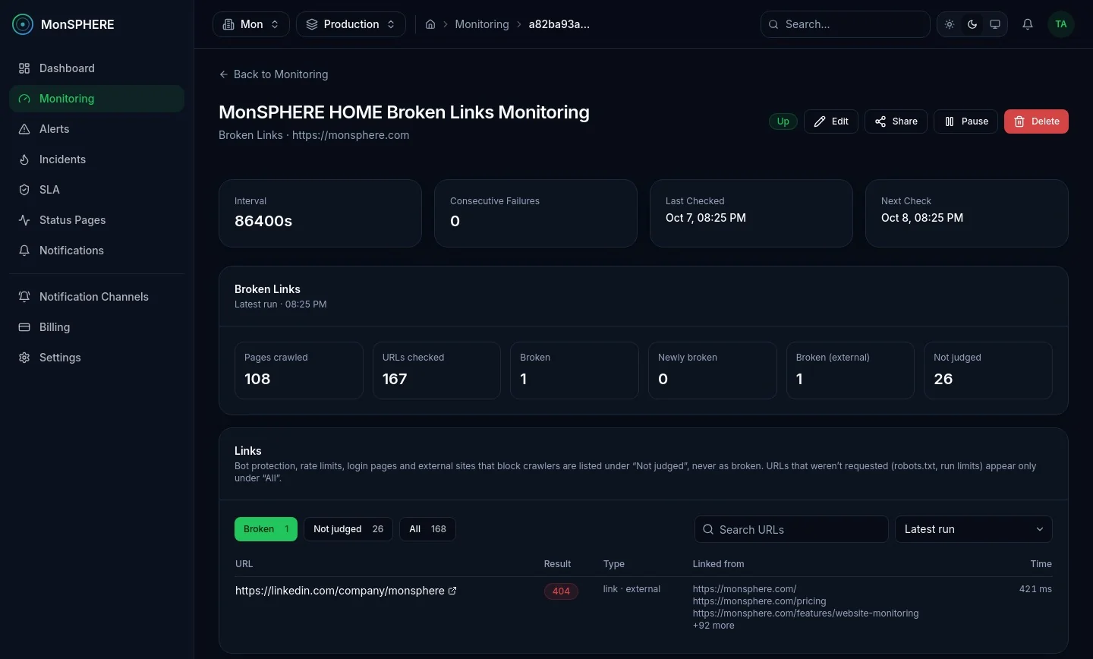Focus the Search URLs field
Viewport: 1093px width, 659px height.
(791, 529)
